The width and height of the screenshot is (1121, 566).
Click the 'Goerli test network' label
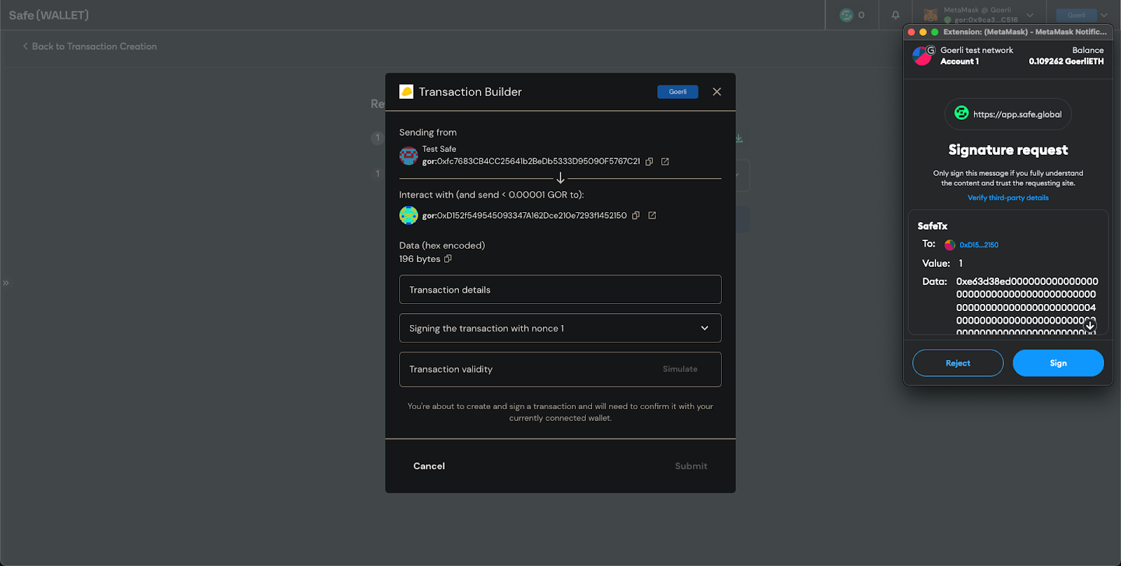point(977,50)
